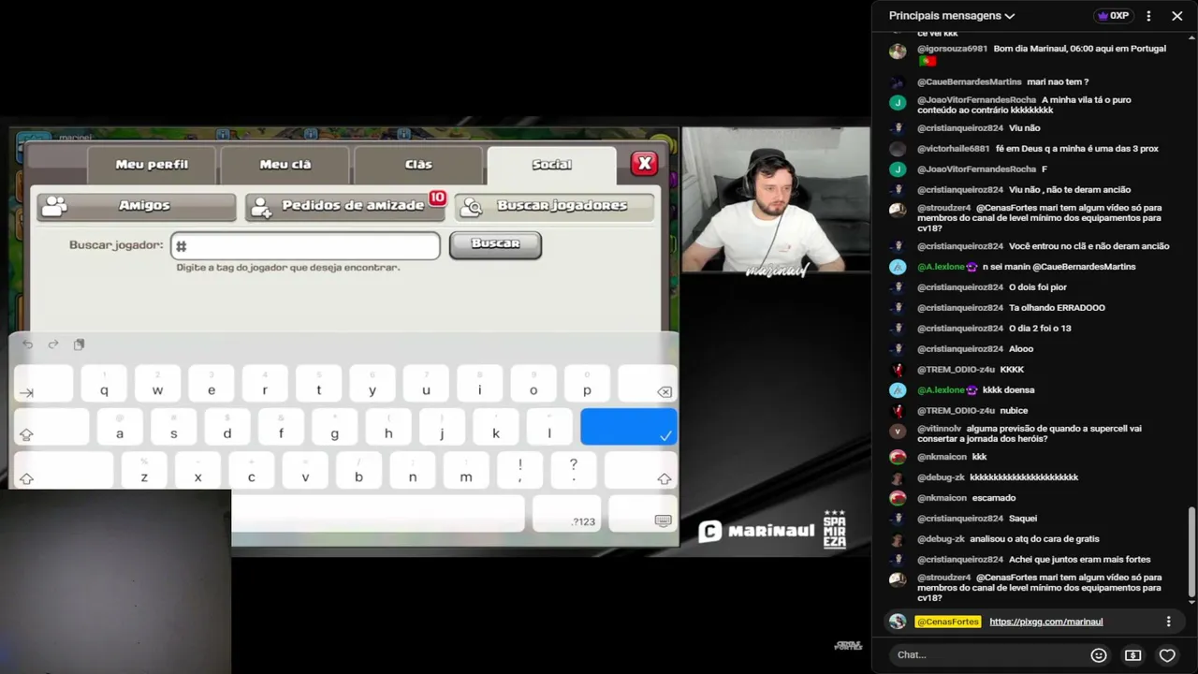Tap the exclamation mark key
The image size is (1198, 674).
(519, 470)
